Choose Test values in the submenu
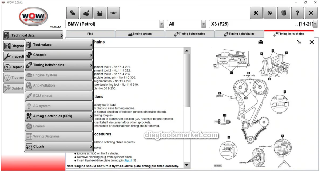This screenshot has height=171, width=320. (x=58, y=45)
